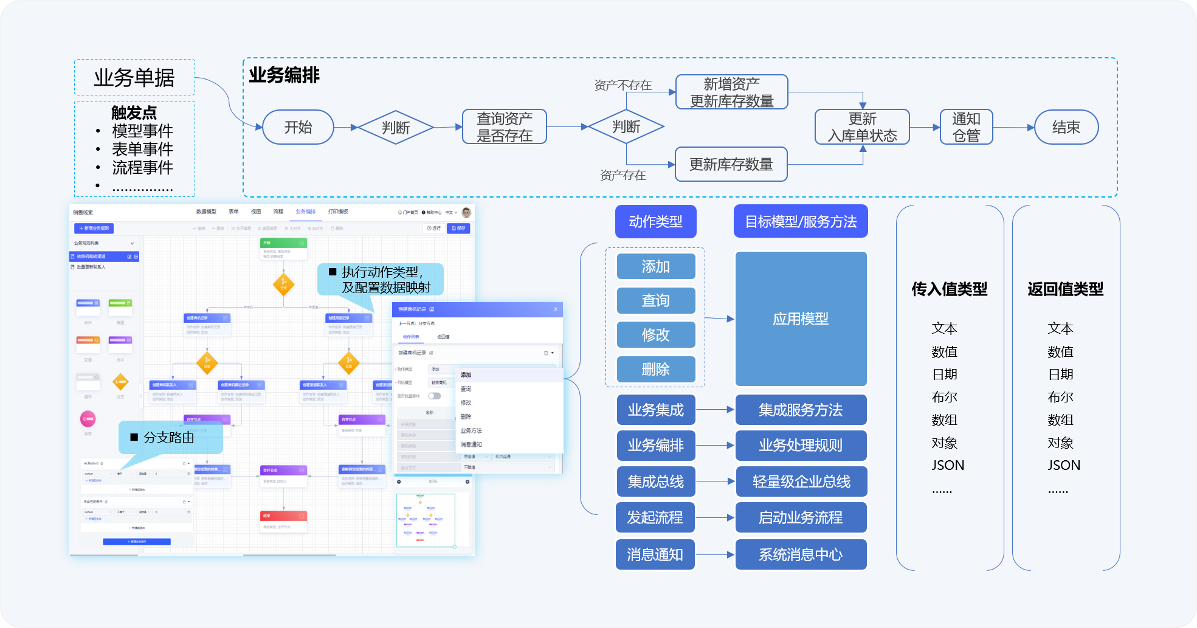Open settings icon on 转商机和转渠道 rule
This screenshot has width=1197, height=628.
[x=136, y=257]
